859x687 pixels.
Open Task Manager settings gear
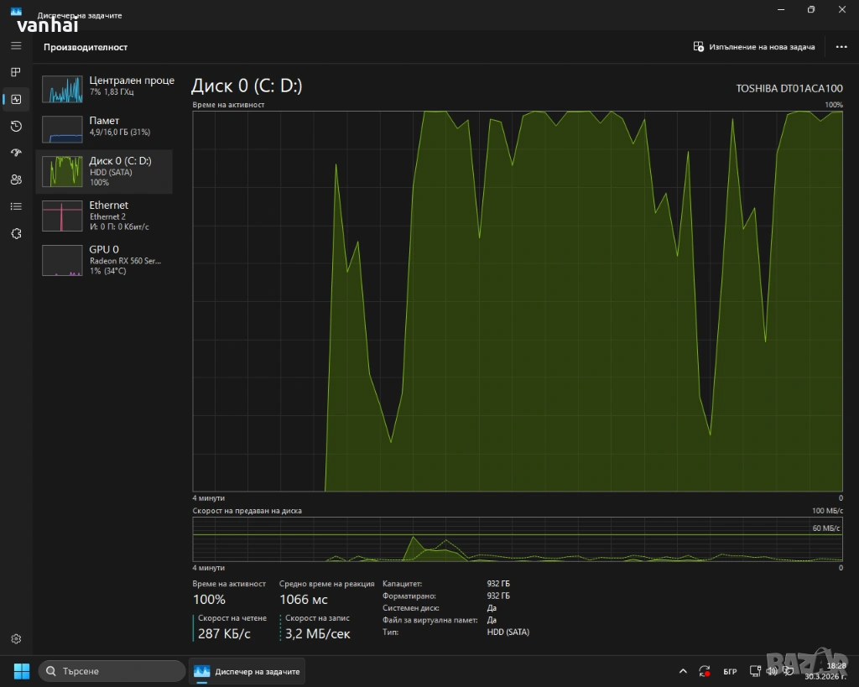[x=16, y=639]
